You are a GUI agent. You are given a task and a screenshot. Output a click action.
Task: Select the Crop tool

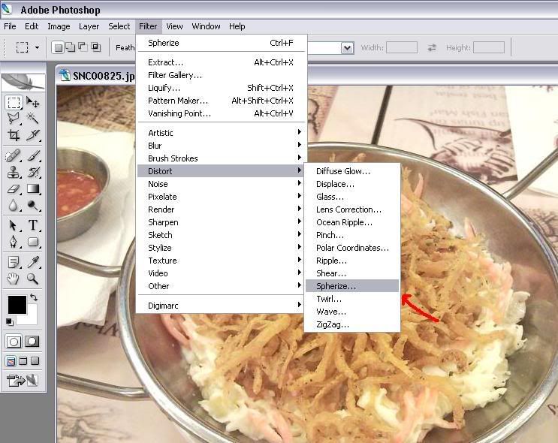(14, 135)
